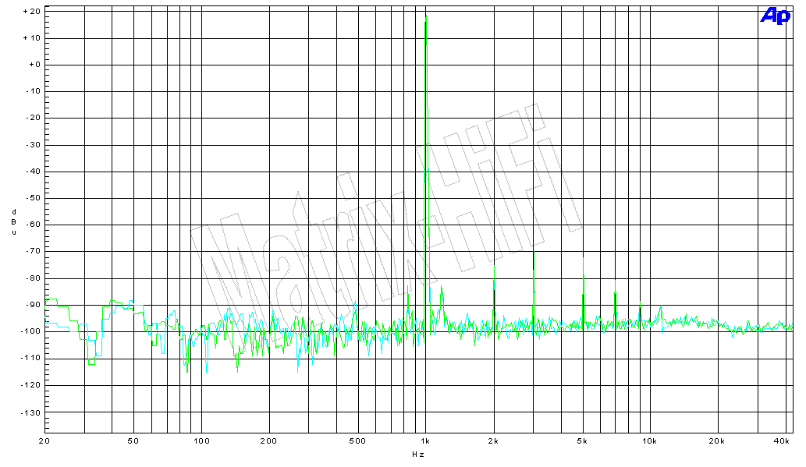Click the -50 vertical axis label
Screen dimensions: 806x467
(x=31, y=198)
